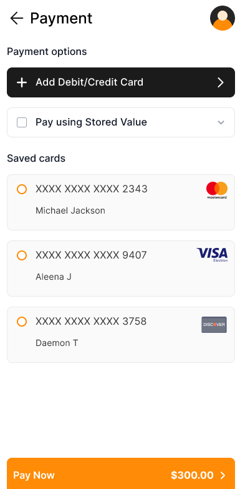Viewport: 240px width, 489px height.
Task: Click the $300.00 amount
Action: [x=192, y=475]
